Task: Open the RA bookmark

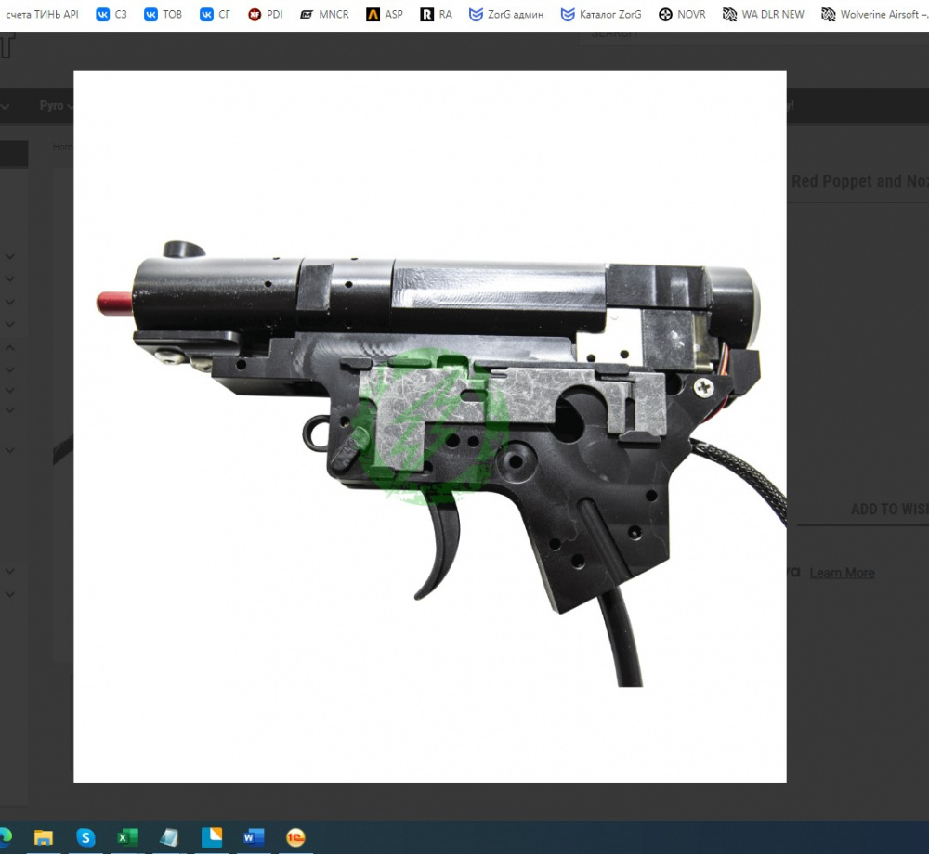Action: tap(436, 14)
